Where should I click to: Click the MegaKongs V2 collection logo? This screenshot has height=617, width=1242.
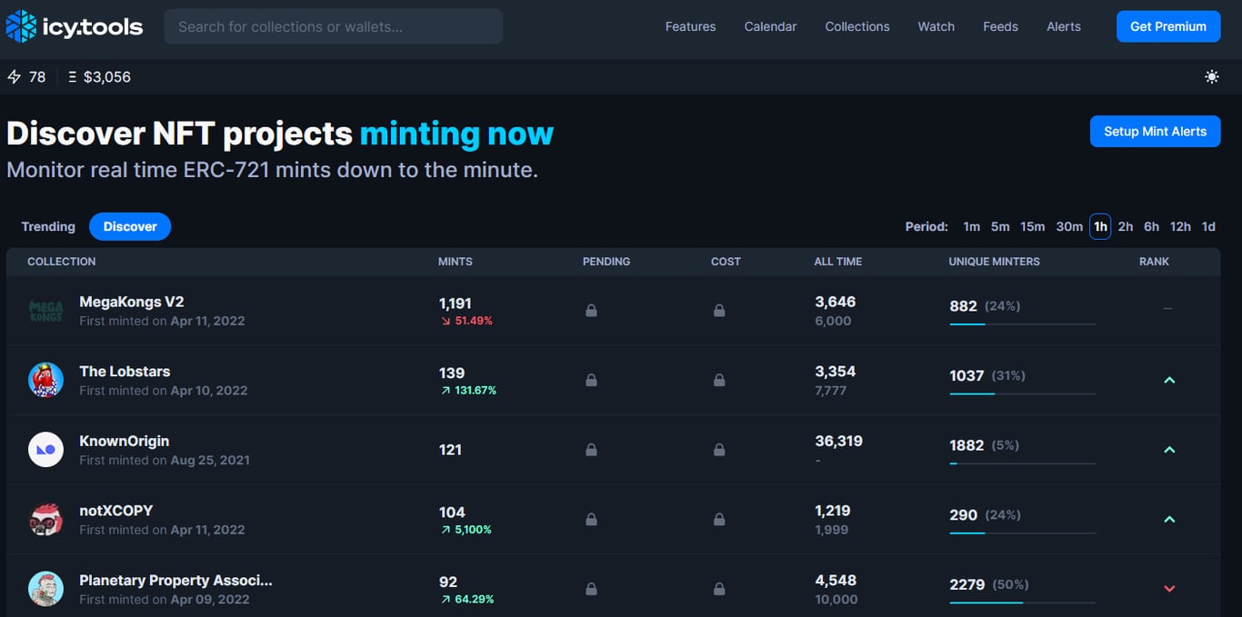point(45,311)
